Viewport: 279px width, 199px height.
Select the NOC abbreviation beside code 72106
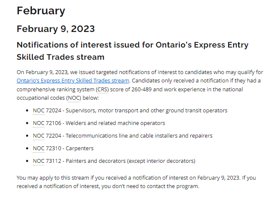coord(39,123)
